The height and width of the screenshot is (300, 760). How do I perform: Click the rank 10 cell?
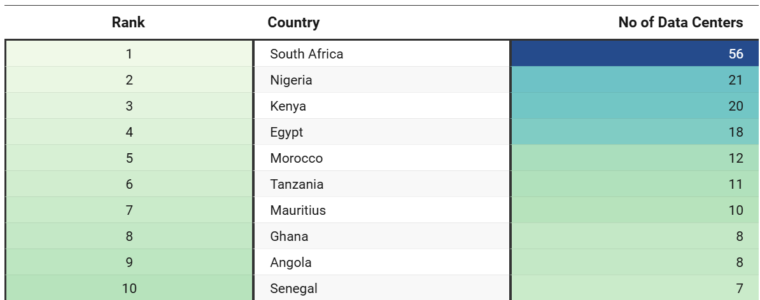129,289
